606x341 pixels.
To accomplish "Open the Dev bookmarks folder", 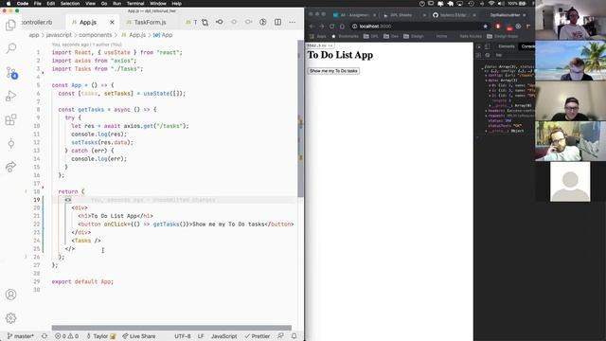I will click(391, 36).
